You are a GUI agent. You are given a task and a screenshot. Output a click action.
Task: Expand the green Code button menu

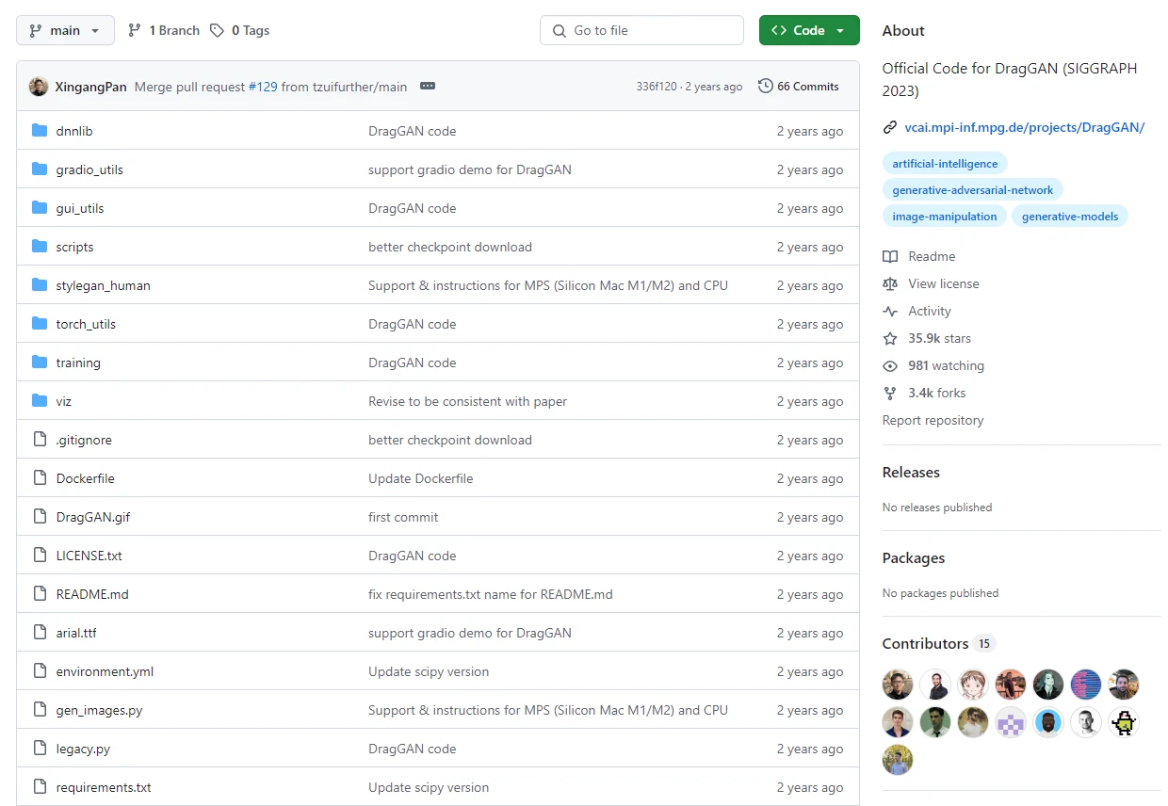click(x=808, y=30)
